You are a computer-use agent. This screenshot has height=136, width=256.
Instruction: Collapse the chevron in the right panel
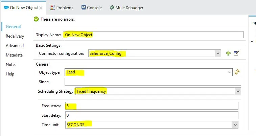(x=252, y=42)
